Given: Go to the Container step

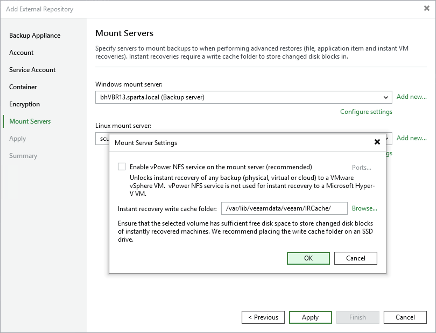Looking at the screenshot, I should pos(23,87).
